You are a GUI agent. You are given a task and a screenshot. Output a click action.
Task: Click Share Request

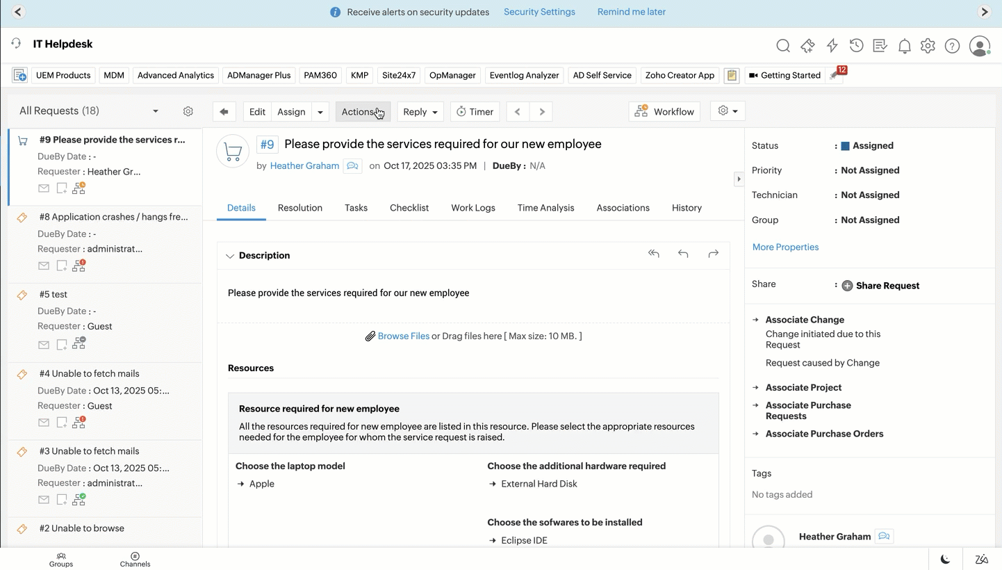(x=880, y=286)
